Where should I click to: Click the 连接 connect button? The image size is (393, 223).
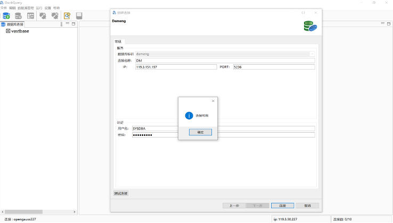(x=282, y=205)
